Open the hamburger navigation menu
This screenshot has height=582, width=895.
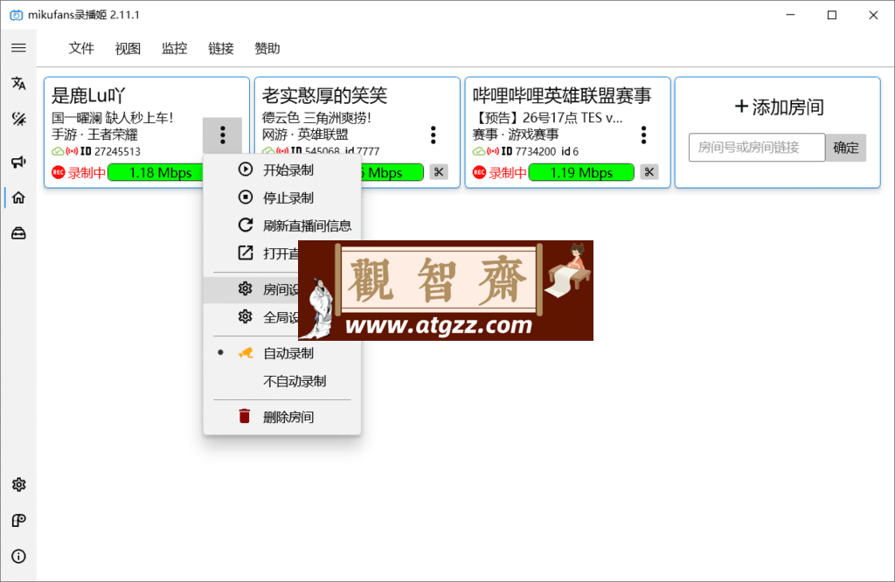[x=18, y=47]
